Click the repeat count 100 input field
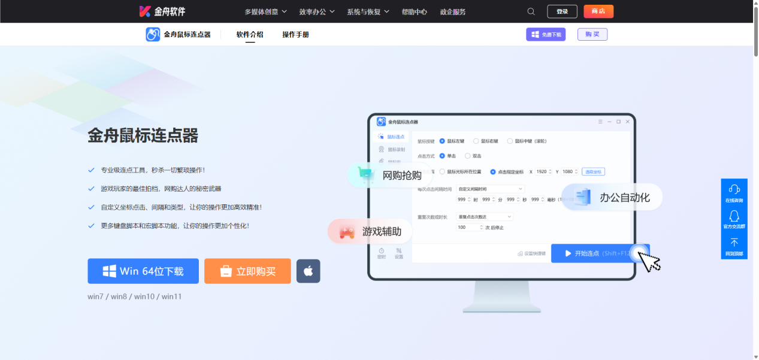Screen dimensions: 759x360 (468, 227)
